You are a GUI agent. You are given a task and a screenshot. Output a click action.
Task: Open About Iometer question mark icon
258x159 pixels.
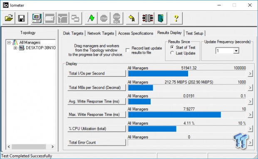click(176, 18)
